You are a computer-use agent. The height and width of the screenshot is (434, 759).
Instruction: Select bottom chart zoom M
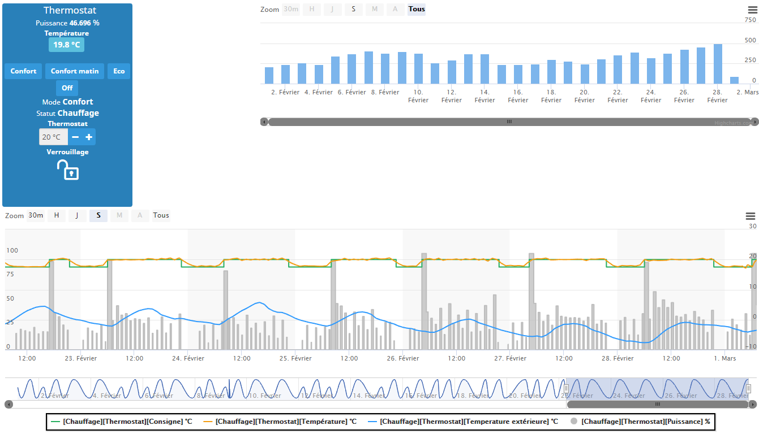(119, 215)
